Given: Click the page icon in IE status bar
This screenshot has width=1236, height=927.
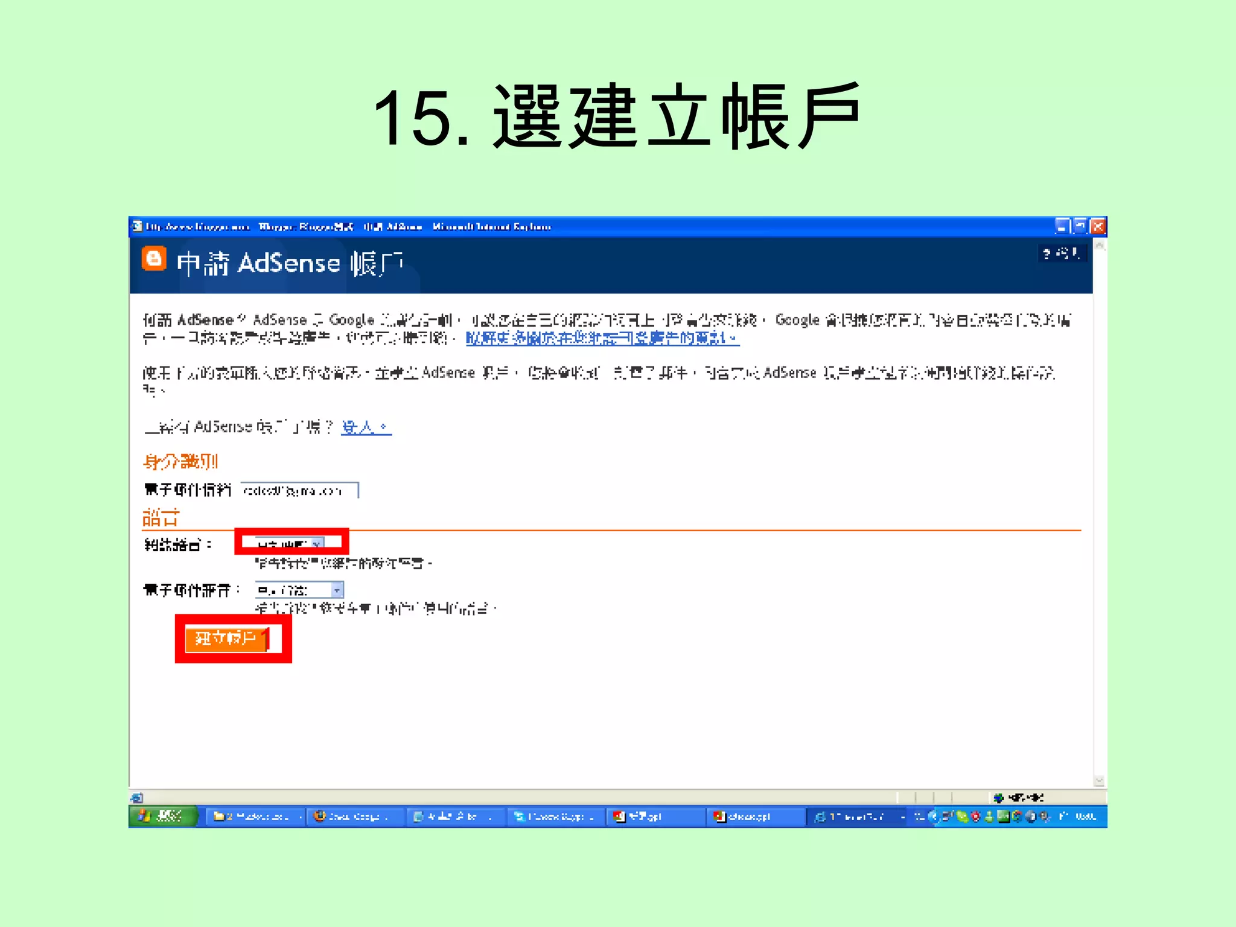Looking at the screenshot, I should 137,798.
